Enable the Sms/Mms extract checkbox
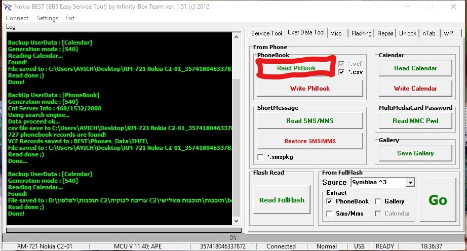 pyautogui.click(x=329, y=214)
